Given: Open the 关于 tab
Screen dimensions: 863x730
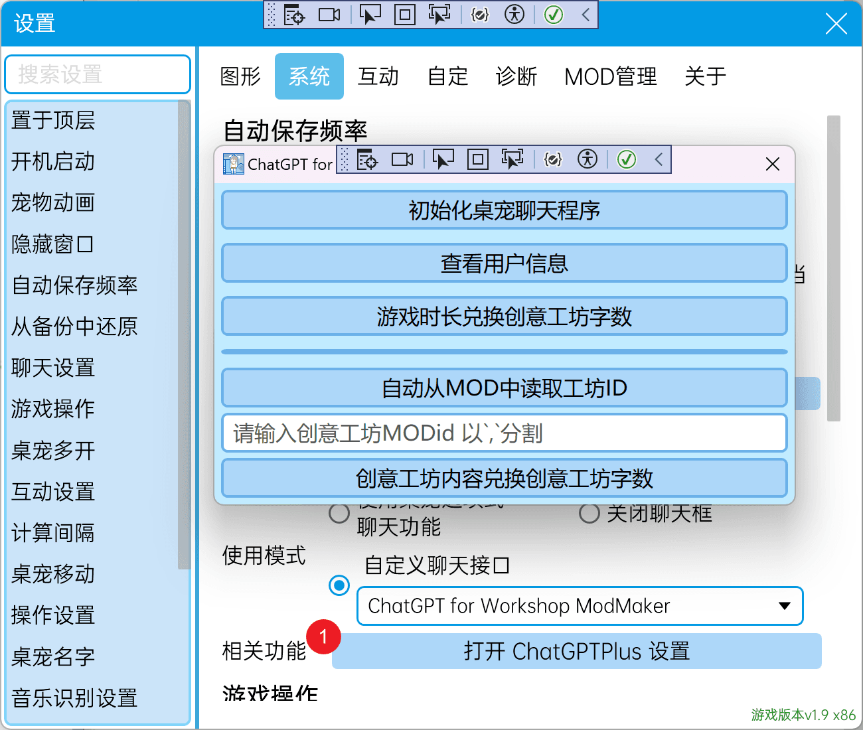Looking at the screenshot, I should click(x=705, y=76).
